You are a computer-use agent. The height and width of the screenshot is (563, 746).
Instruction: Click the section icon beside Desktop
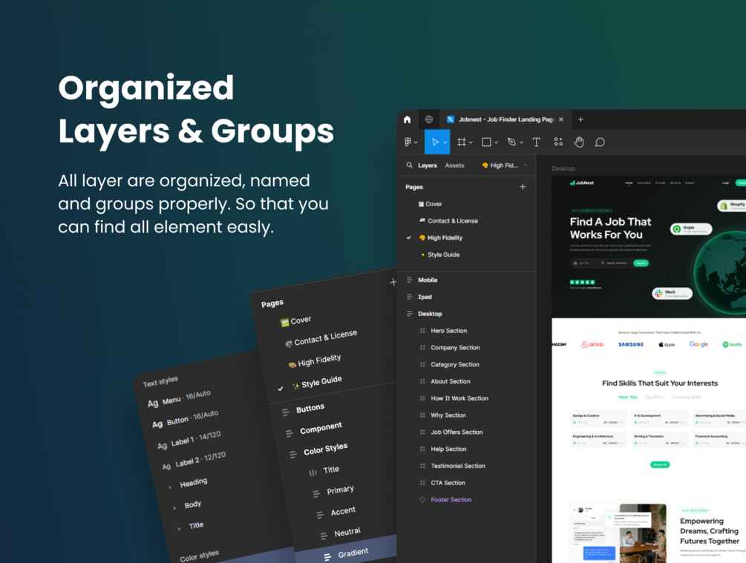pos(409,313)
